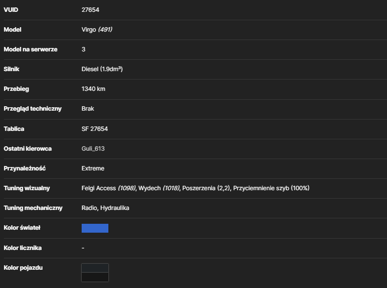387x288 pixels.
Task: Click the Kolor świateł label
Action: [22, 228]
